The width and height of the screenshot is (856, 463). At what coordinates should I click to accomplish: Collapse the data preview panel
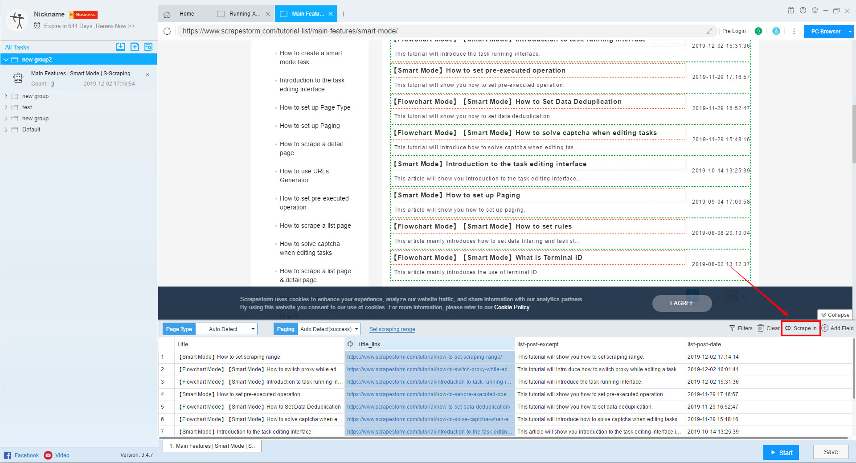click(x=835, y=315)
